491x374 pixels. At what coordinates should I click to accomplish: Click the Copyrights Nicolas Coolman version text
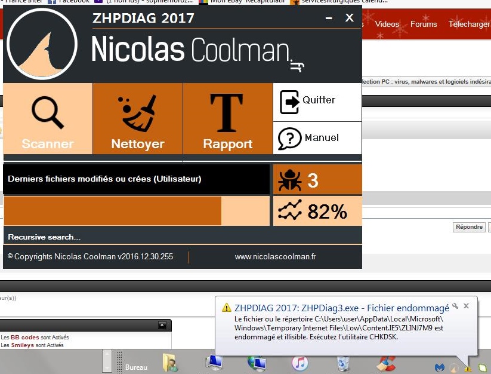tap(90, 256)
